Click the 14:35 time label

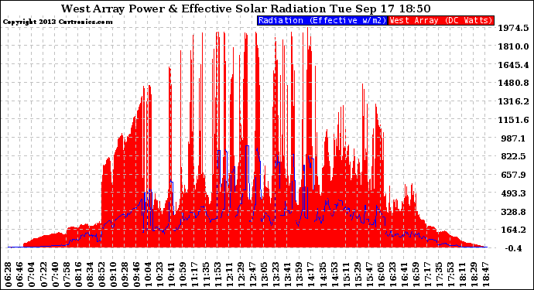tap(322, 274)
